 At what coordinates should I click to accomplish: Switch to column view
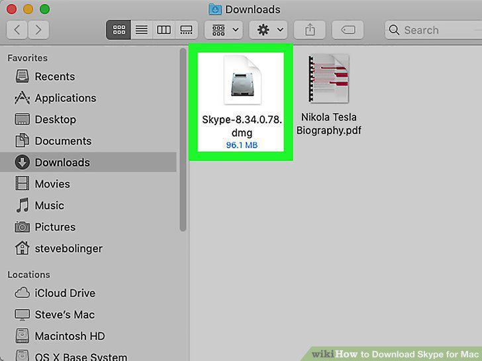(164, 30)
